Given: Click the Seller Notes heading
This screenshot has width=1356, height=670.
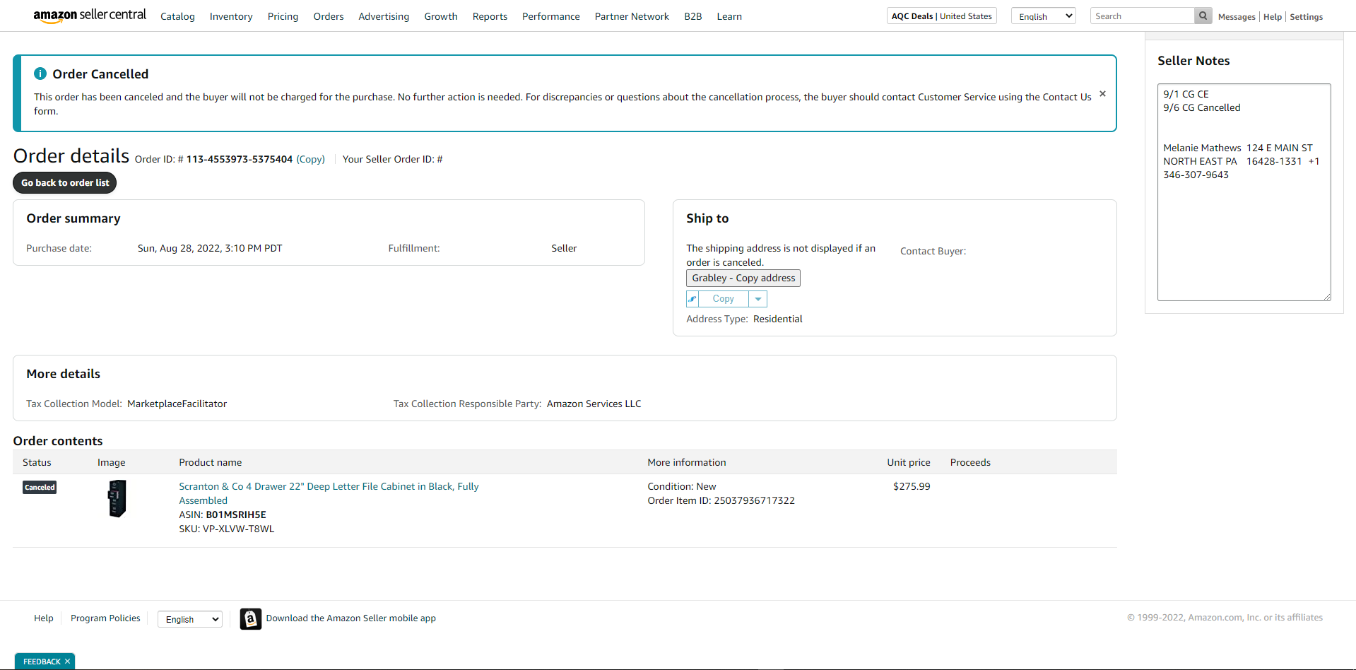Looking at the screenshot, I should (1193, 61).
